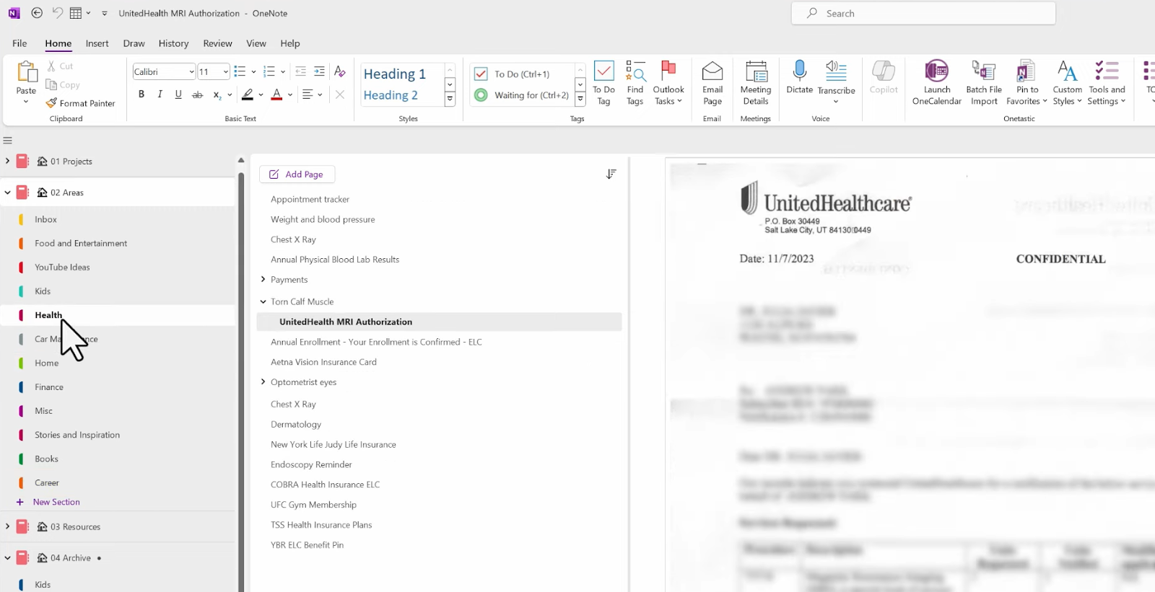Click the font color red swatch
The width and height of the screenshot is (1155, 592).
[x=276, y=94]
